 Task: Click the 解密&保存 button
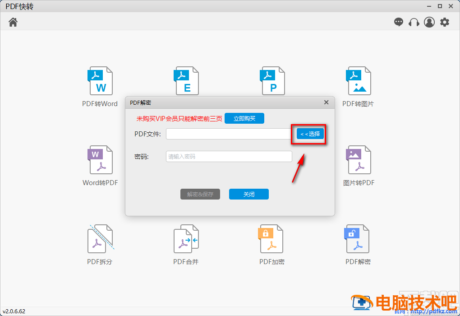[x=200, y=194]
